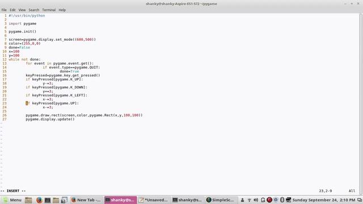The image size is (363, 204).
Task: Click 'while not done:' on line 12
Action: click(x=24, y=59)
